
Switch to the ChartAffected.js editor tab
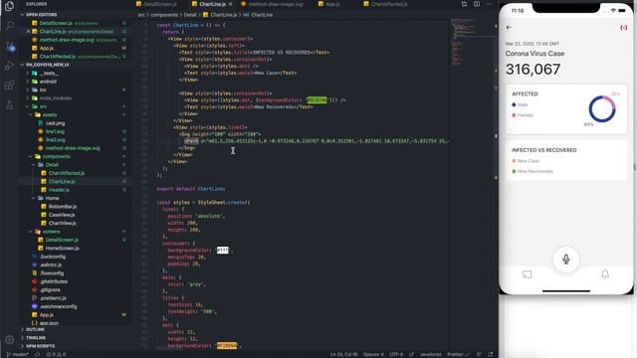tap(386, 4)
